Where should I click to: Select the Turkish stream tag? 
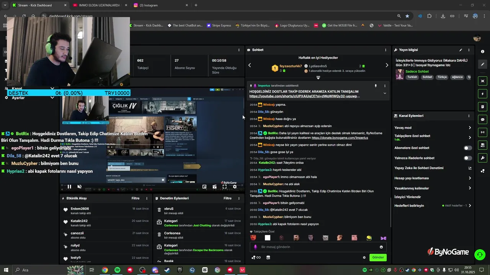412,77
